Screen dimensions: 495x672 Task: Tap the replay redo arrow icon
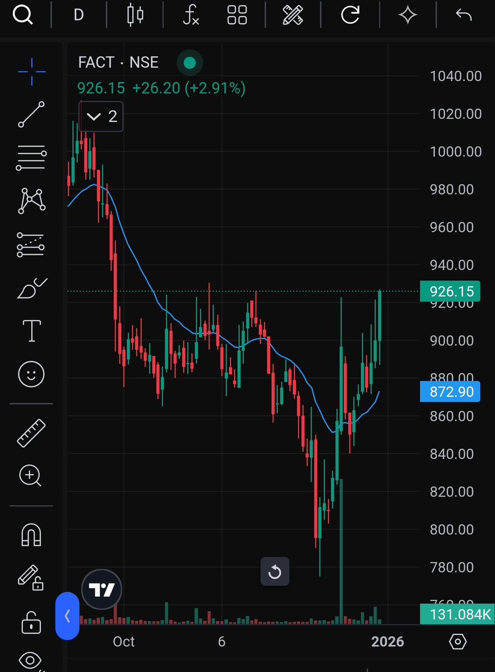click(x=350, y=15)
